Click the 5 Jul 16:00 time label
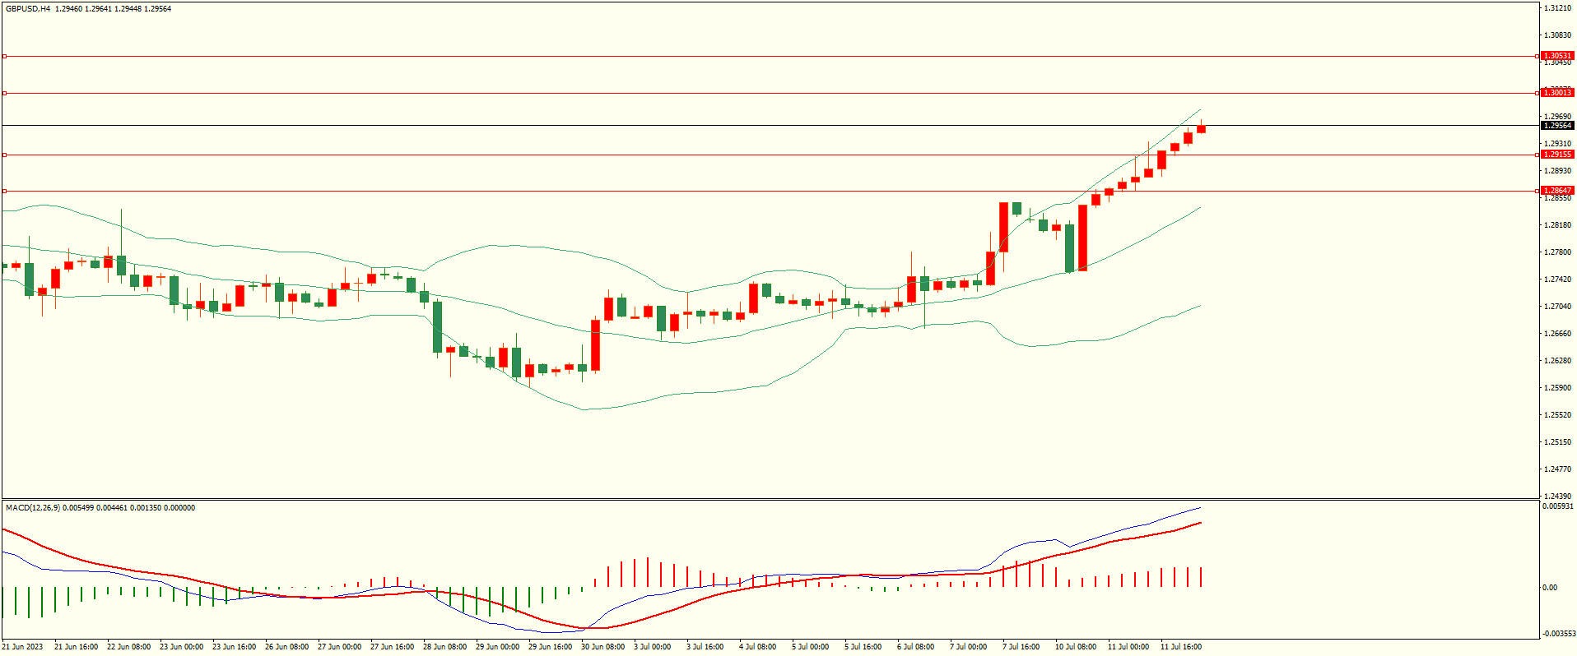 click(x=863, y=647)
